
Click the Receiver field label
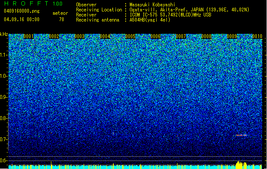86,15
